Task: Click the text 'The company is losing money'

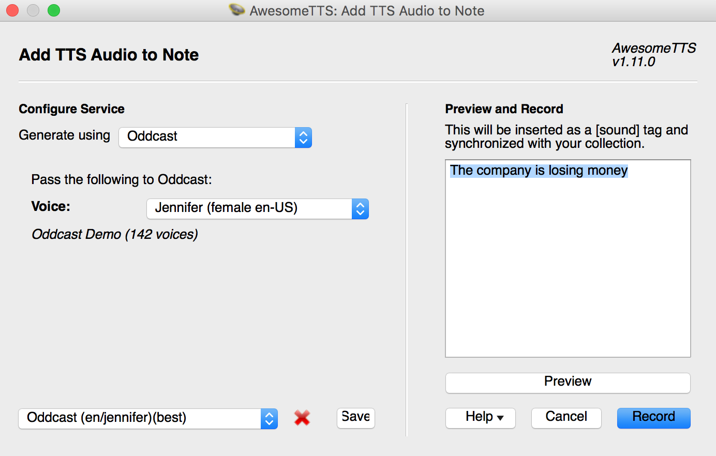Action: pos(539,171)
